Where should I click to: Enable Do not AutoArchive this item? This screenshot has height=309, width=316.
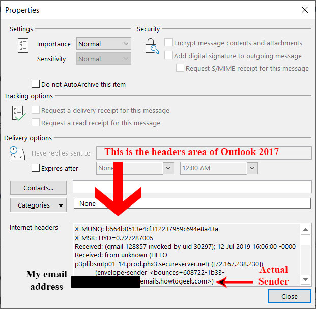point(36,84)
